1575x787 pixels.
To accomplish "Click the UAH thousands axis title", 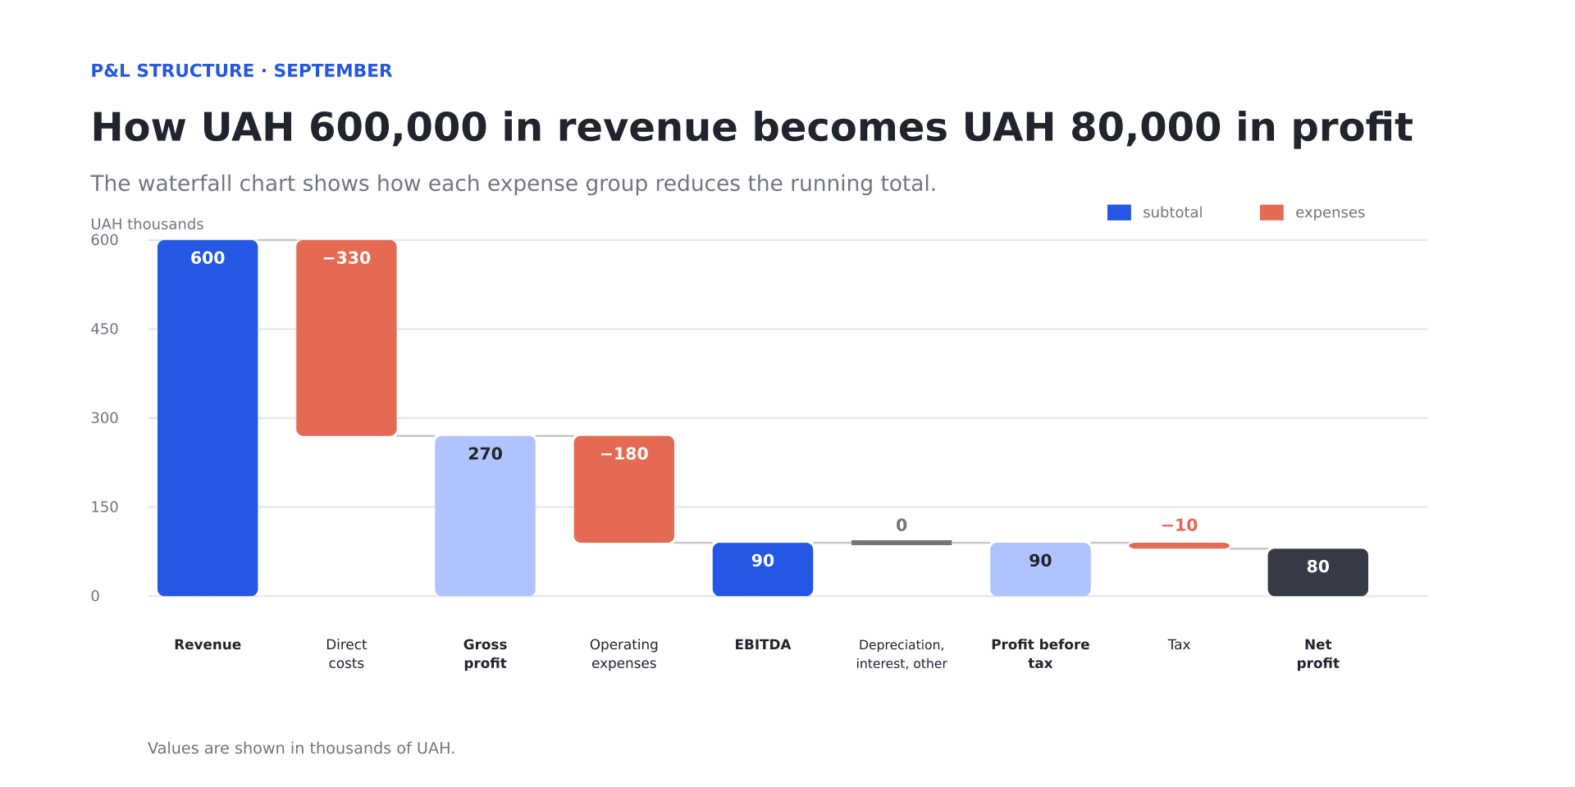I will tap(147, 224).
